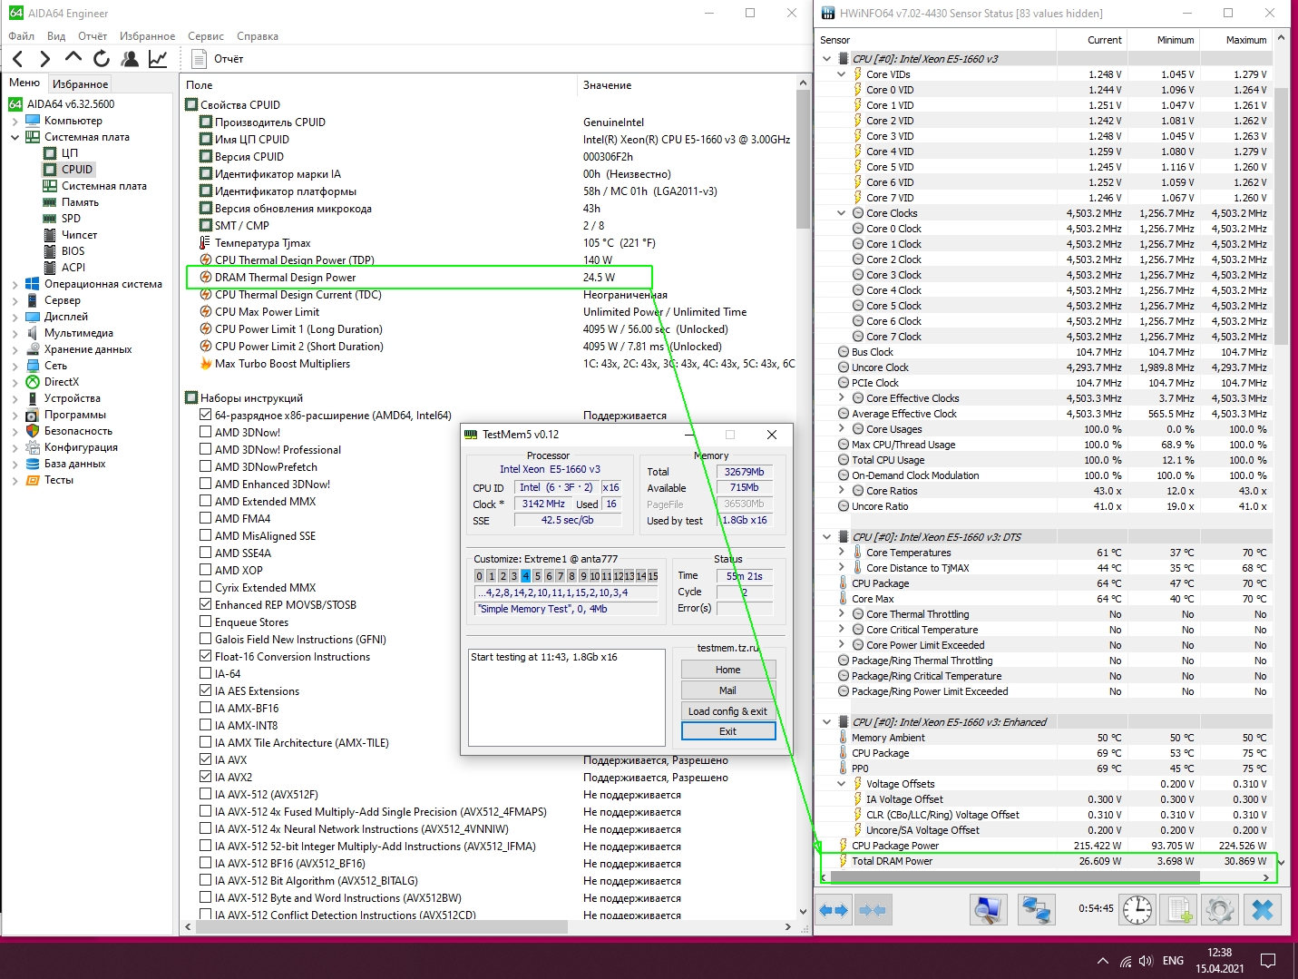
Task: Open taskbar network status icon
Action: click(1125, 961)
